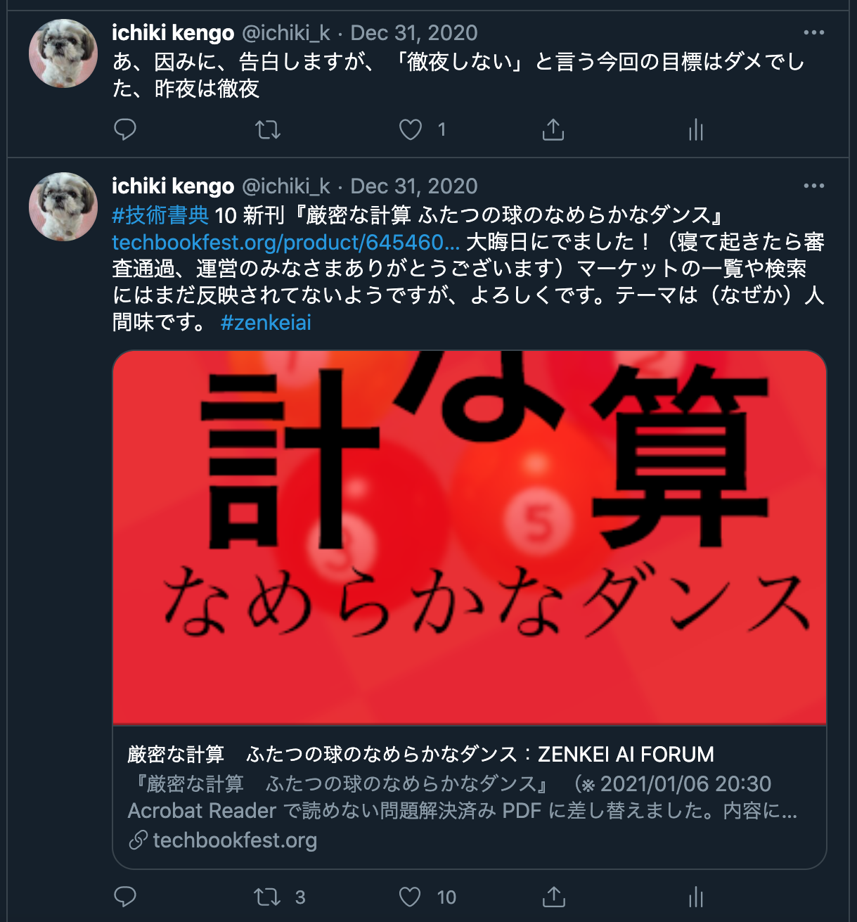View analytics of the first tweet
Image resolution: width=857 pixels, height=922 pixels.
coord(696,129)
